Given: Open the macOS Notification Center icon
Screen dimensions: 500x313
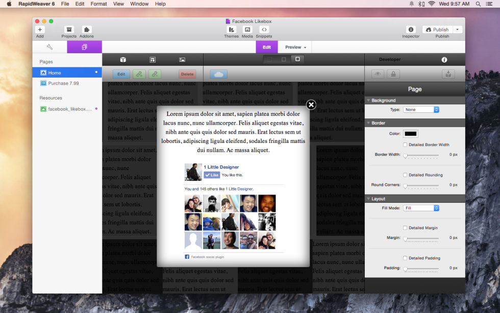Looking at the screenshot, I should pyautogui.click(x=489, y=4).
